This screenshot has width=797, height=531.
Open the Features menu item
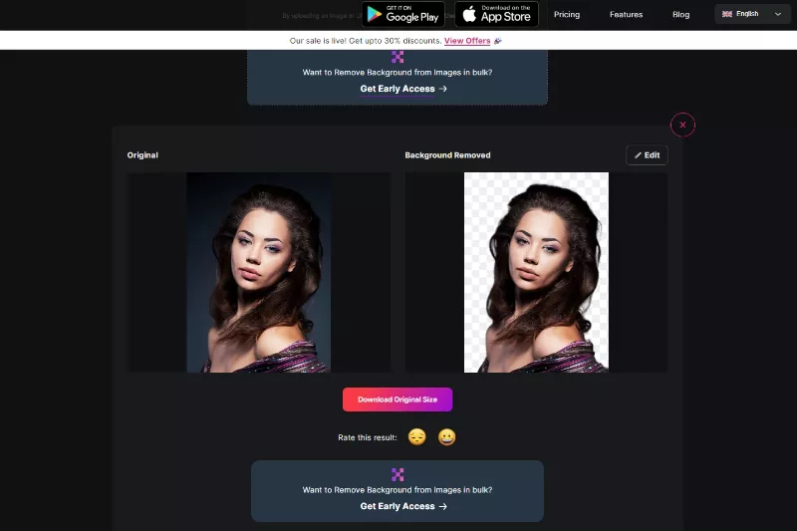[x=627, y=14]
